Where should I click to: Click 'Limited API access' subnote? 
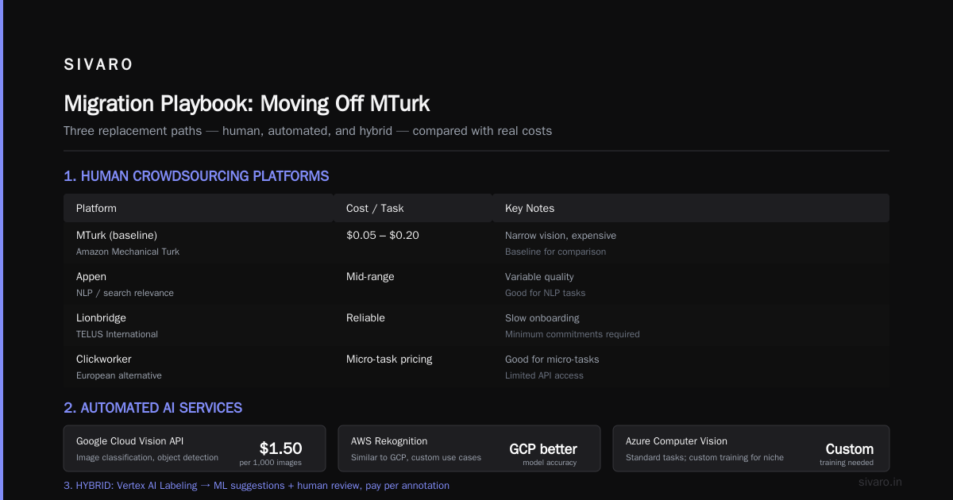click(x=544, y=375)
